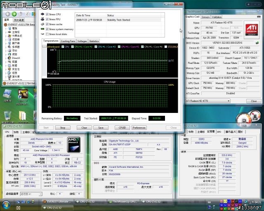The image size is (264, 211).
Task: Select the 主機板 motherboard icon in EVEREST tree
Action: coord(9,32)
